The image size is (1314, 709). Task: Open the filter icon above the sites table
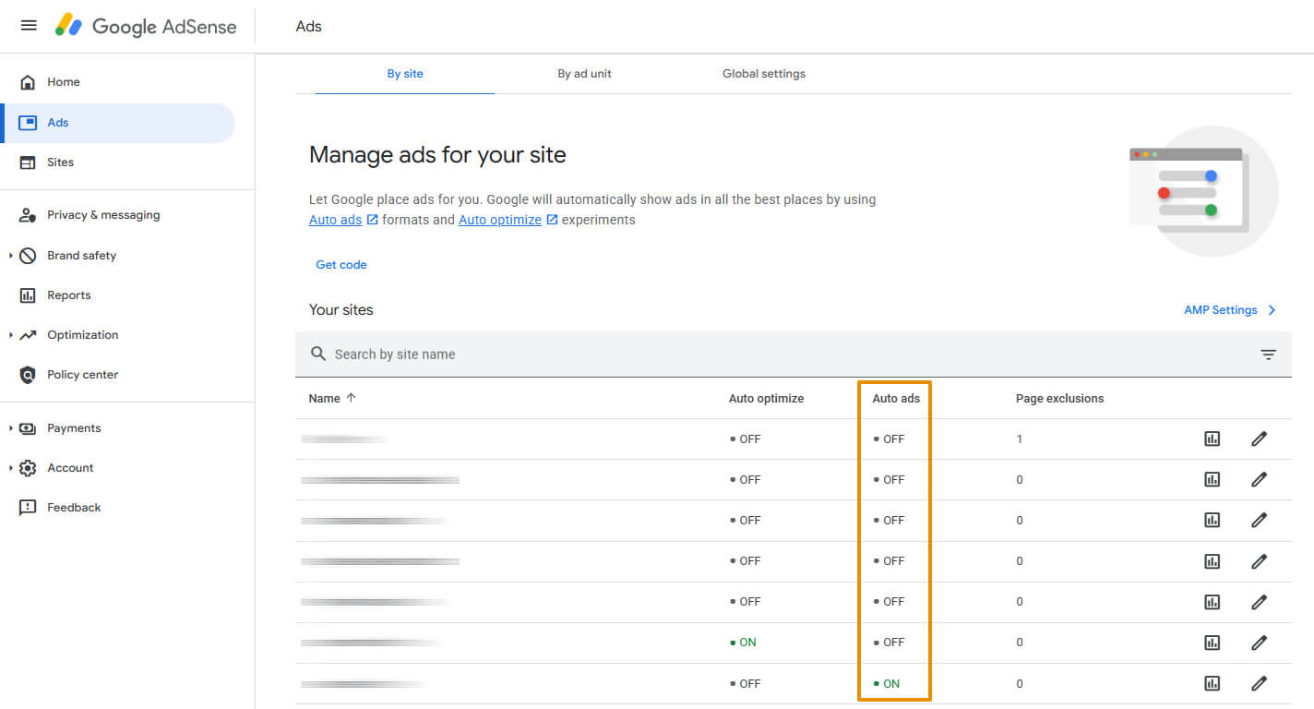pos(1268,354)
